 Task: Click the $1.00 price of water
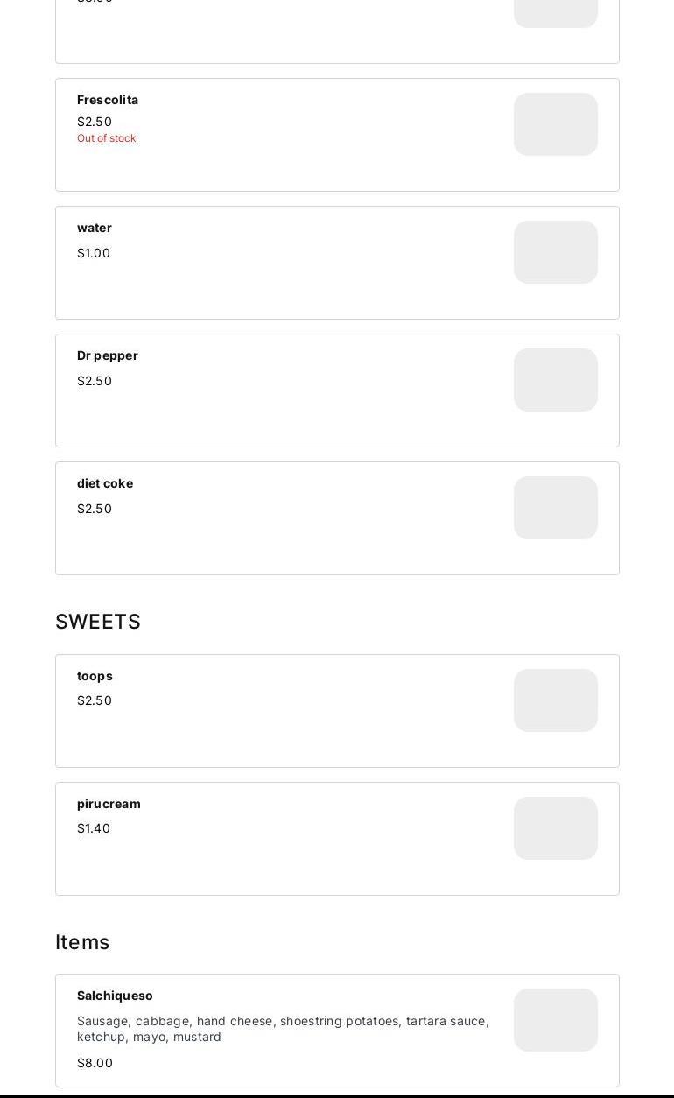pos(94,253)
